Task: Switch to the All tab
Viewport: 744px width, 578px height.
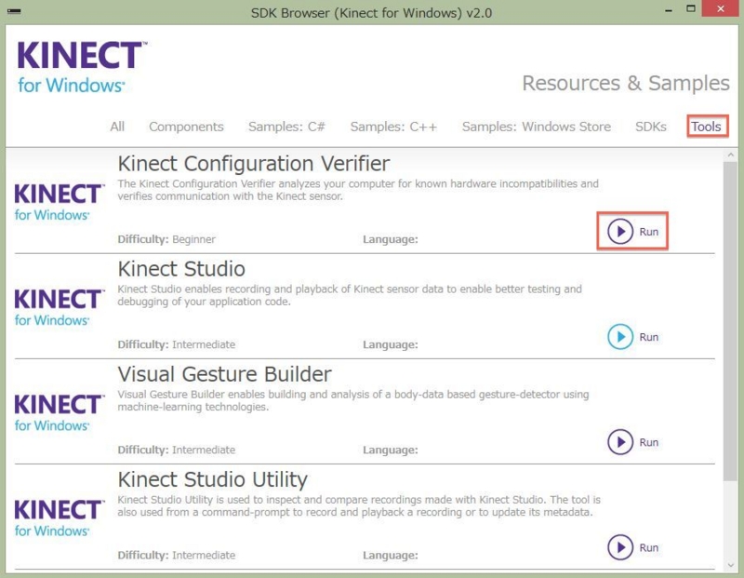Action: coord(116,127)
